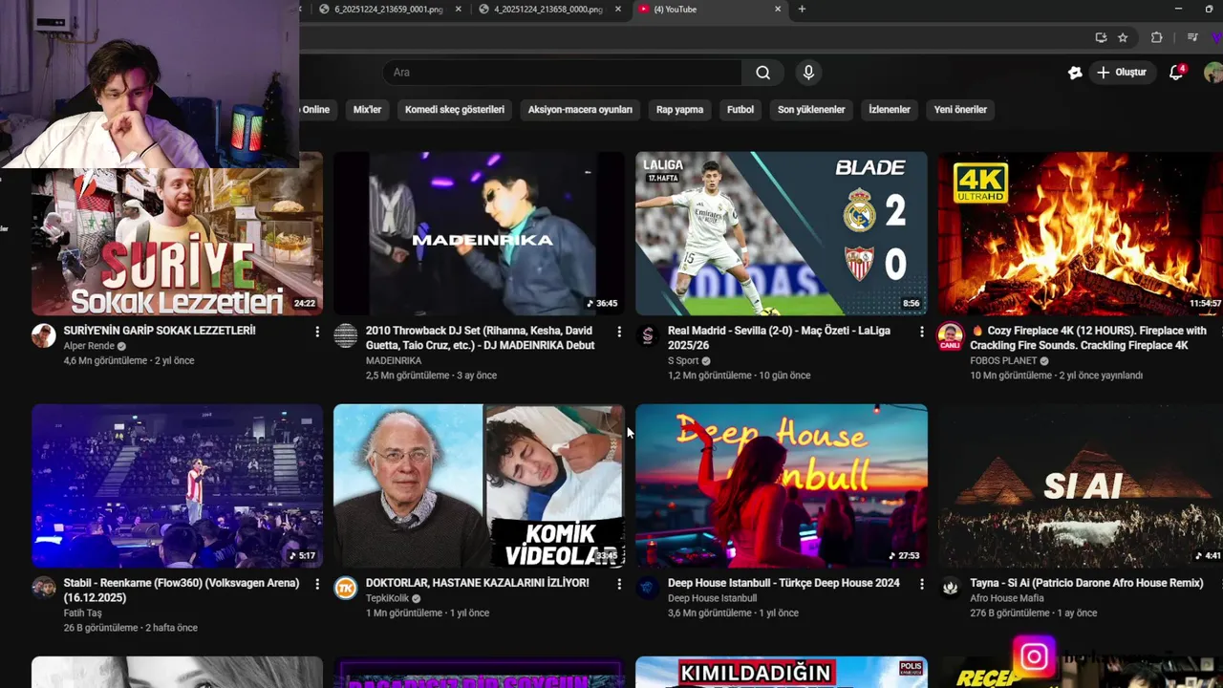Play the MADEINRIKA DJ set thumbnail
Image resolution: width=1223 pixels, height=688 pixels.
479,233
